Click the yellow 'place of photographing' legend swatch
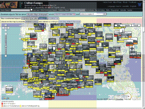The image size is (145, 109). coord(20,106)
